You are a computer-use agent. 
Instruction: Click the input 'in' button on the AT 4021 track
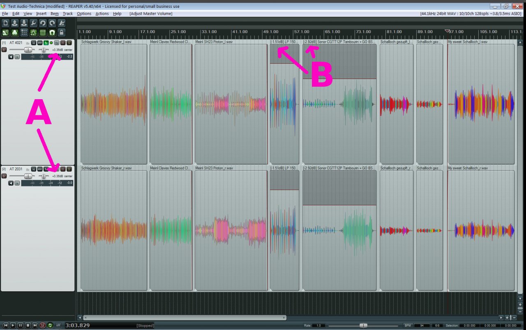(x=17, y=57)
